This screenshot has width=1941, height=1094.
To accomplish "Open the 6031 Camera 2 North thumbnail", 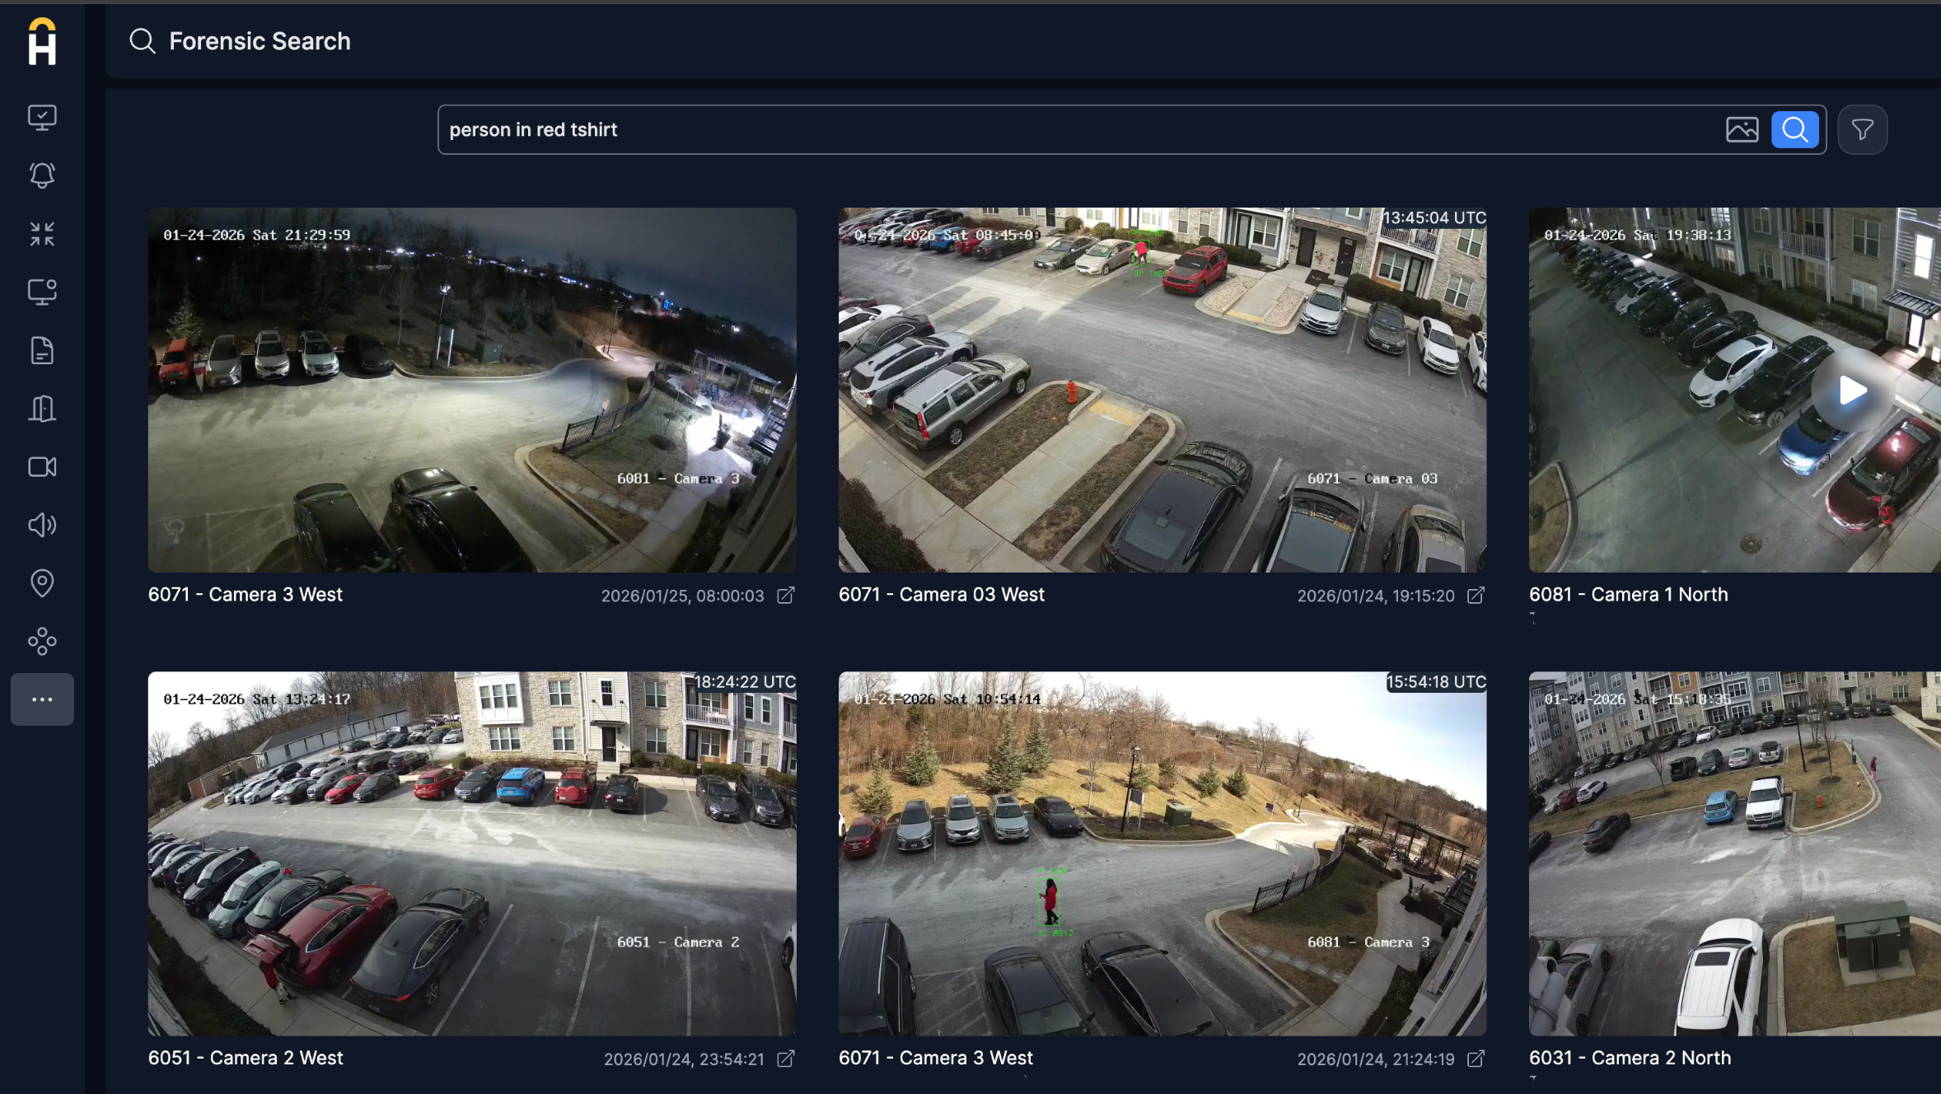I will click(x=1734, y=853).
